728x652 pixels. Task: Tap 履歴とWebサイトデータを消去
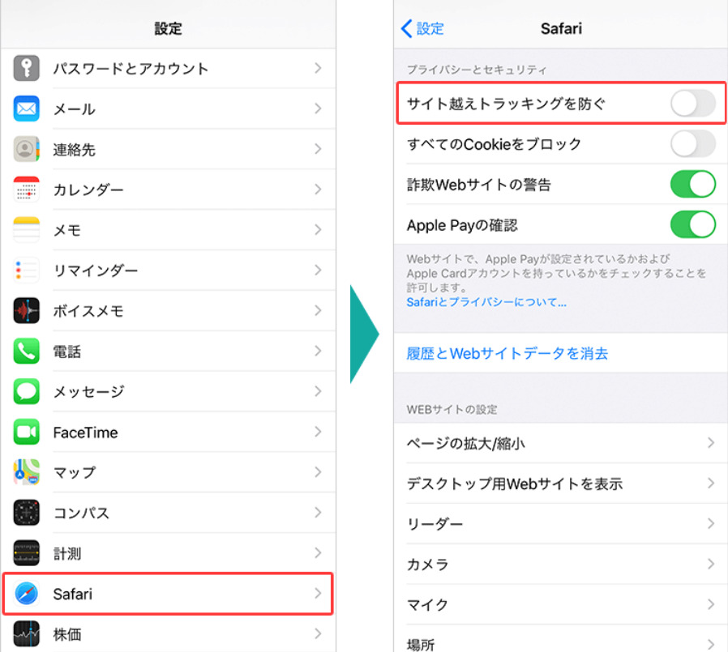point(507,353)
